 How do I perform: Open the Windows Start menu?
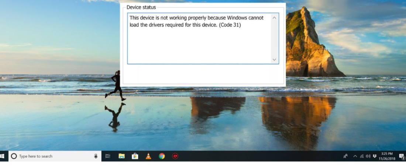[3, 156]
